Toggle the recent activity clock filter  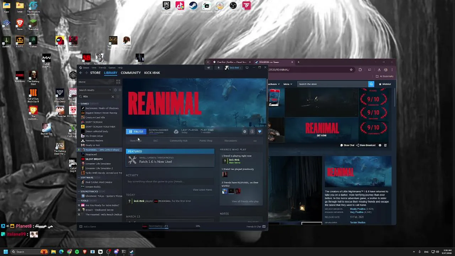click(x=115, y=90)
